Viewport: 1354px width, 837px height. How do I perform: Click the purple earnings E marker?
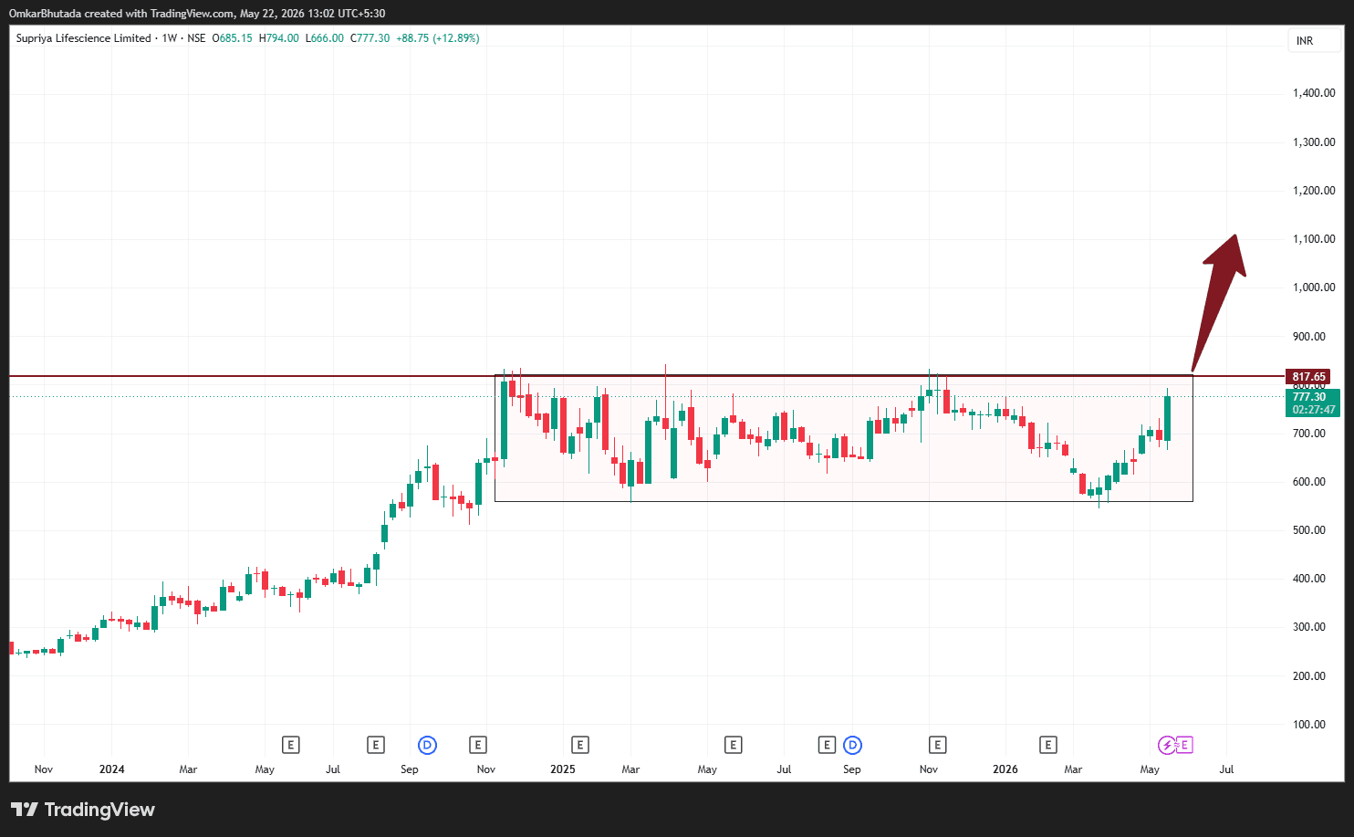click(1184, 746)
